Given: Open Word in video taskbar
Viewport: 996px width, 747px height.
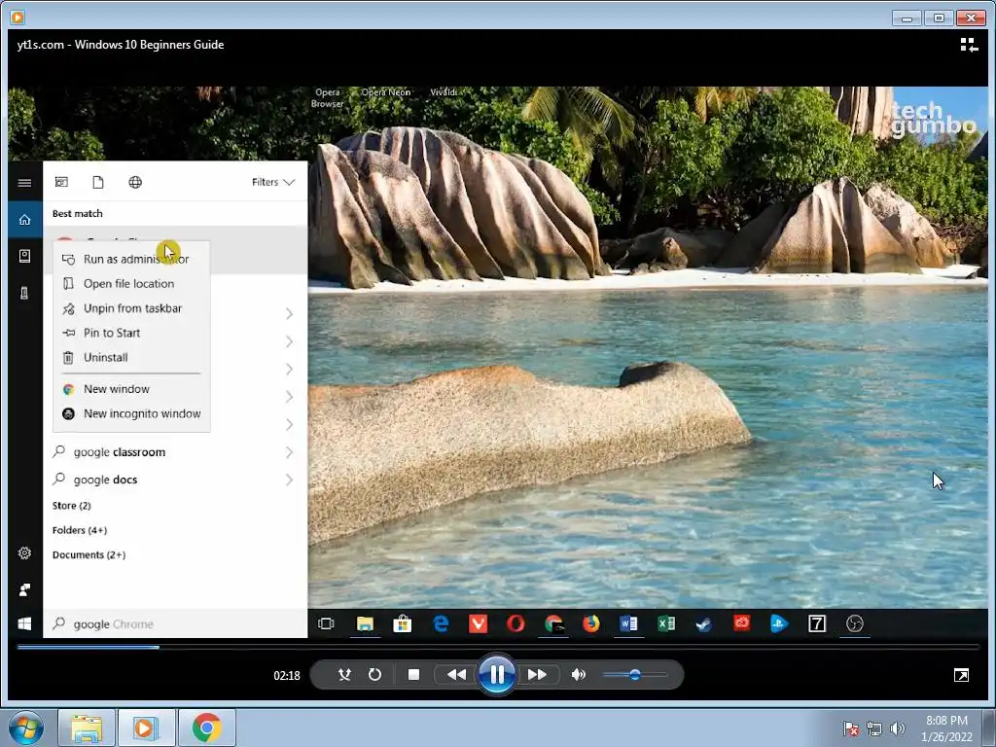Looking at the screenshot, I should click(629, 623).
